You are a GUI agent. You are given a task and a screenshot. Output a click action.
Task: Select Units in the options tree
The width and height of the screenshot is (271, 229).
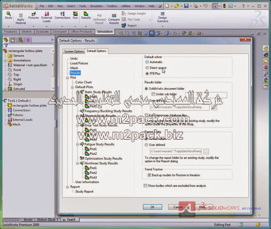coord(74,59)
